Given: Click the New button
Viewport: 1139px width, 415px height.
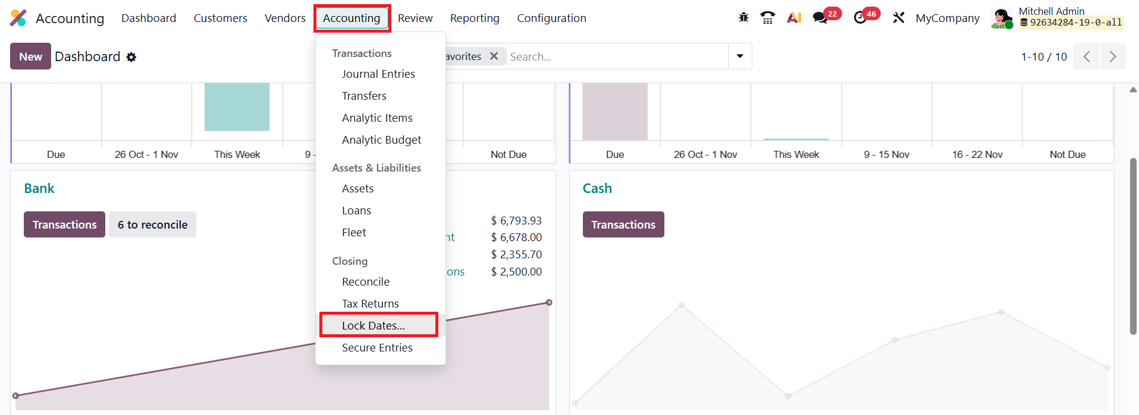Looking at the screenshot, I should point(30,56).
